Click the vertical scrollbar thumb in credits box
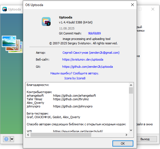160x149 pixels. 131,90
